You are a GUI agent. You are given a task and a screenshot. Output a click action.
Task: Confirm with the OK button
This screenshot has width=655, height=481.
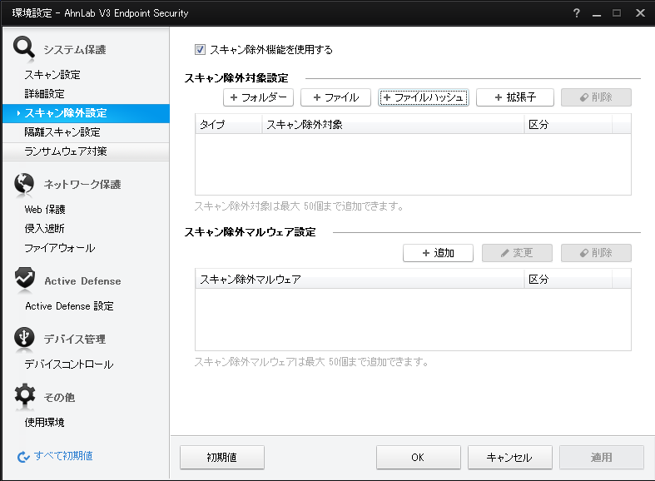(x=418, y=457)
